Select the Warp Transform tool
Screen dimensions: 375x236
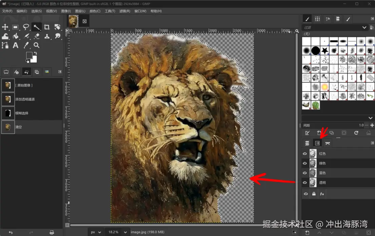5,36
